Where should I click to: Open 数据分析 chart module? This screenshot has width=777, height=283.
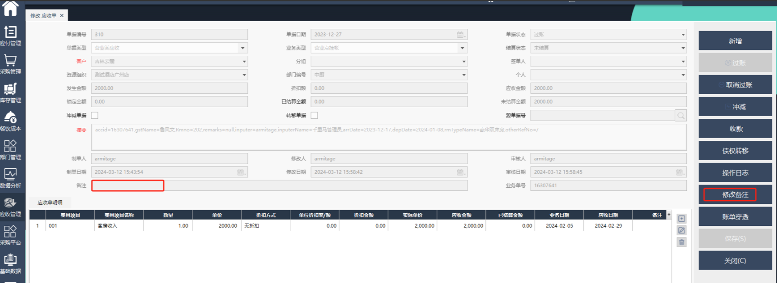point(10,178)
